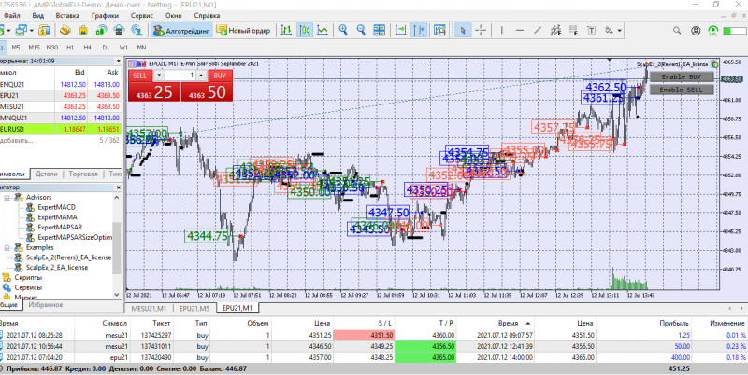Open the Symbols dollar-sign toolbar icon

click(x=44, y=31)
